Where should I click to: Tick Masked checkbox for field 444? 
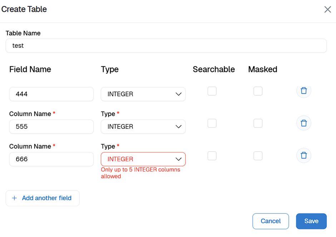(x=258, y=91)
